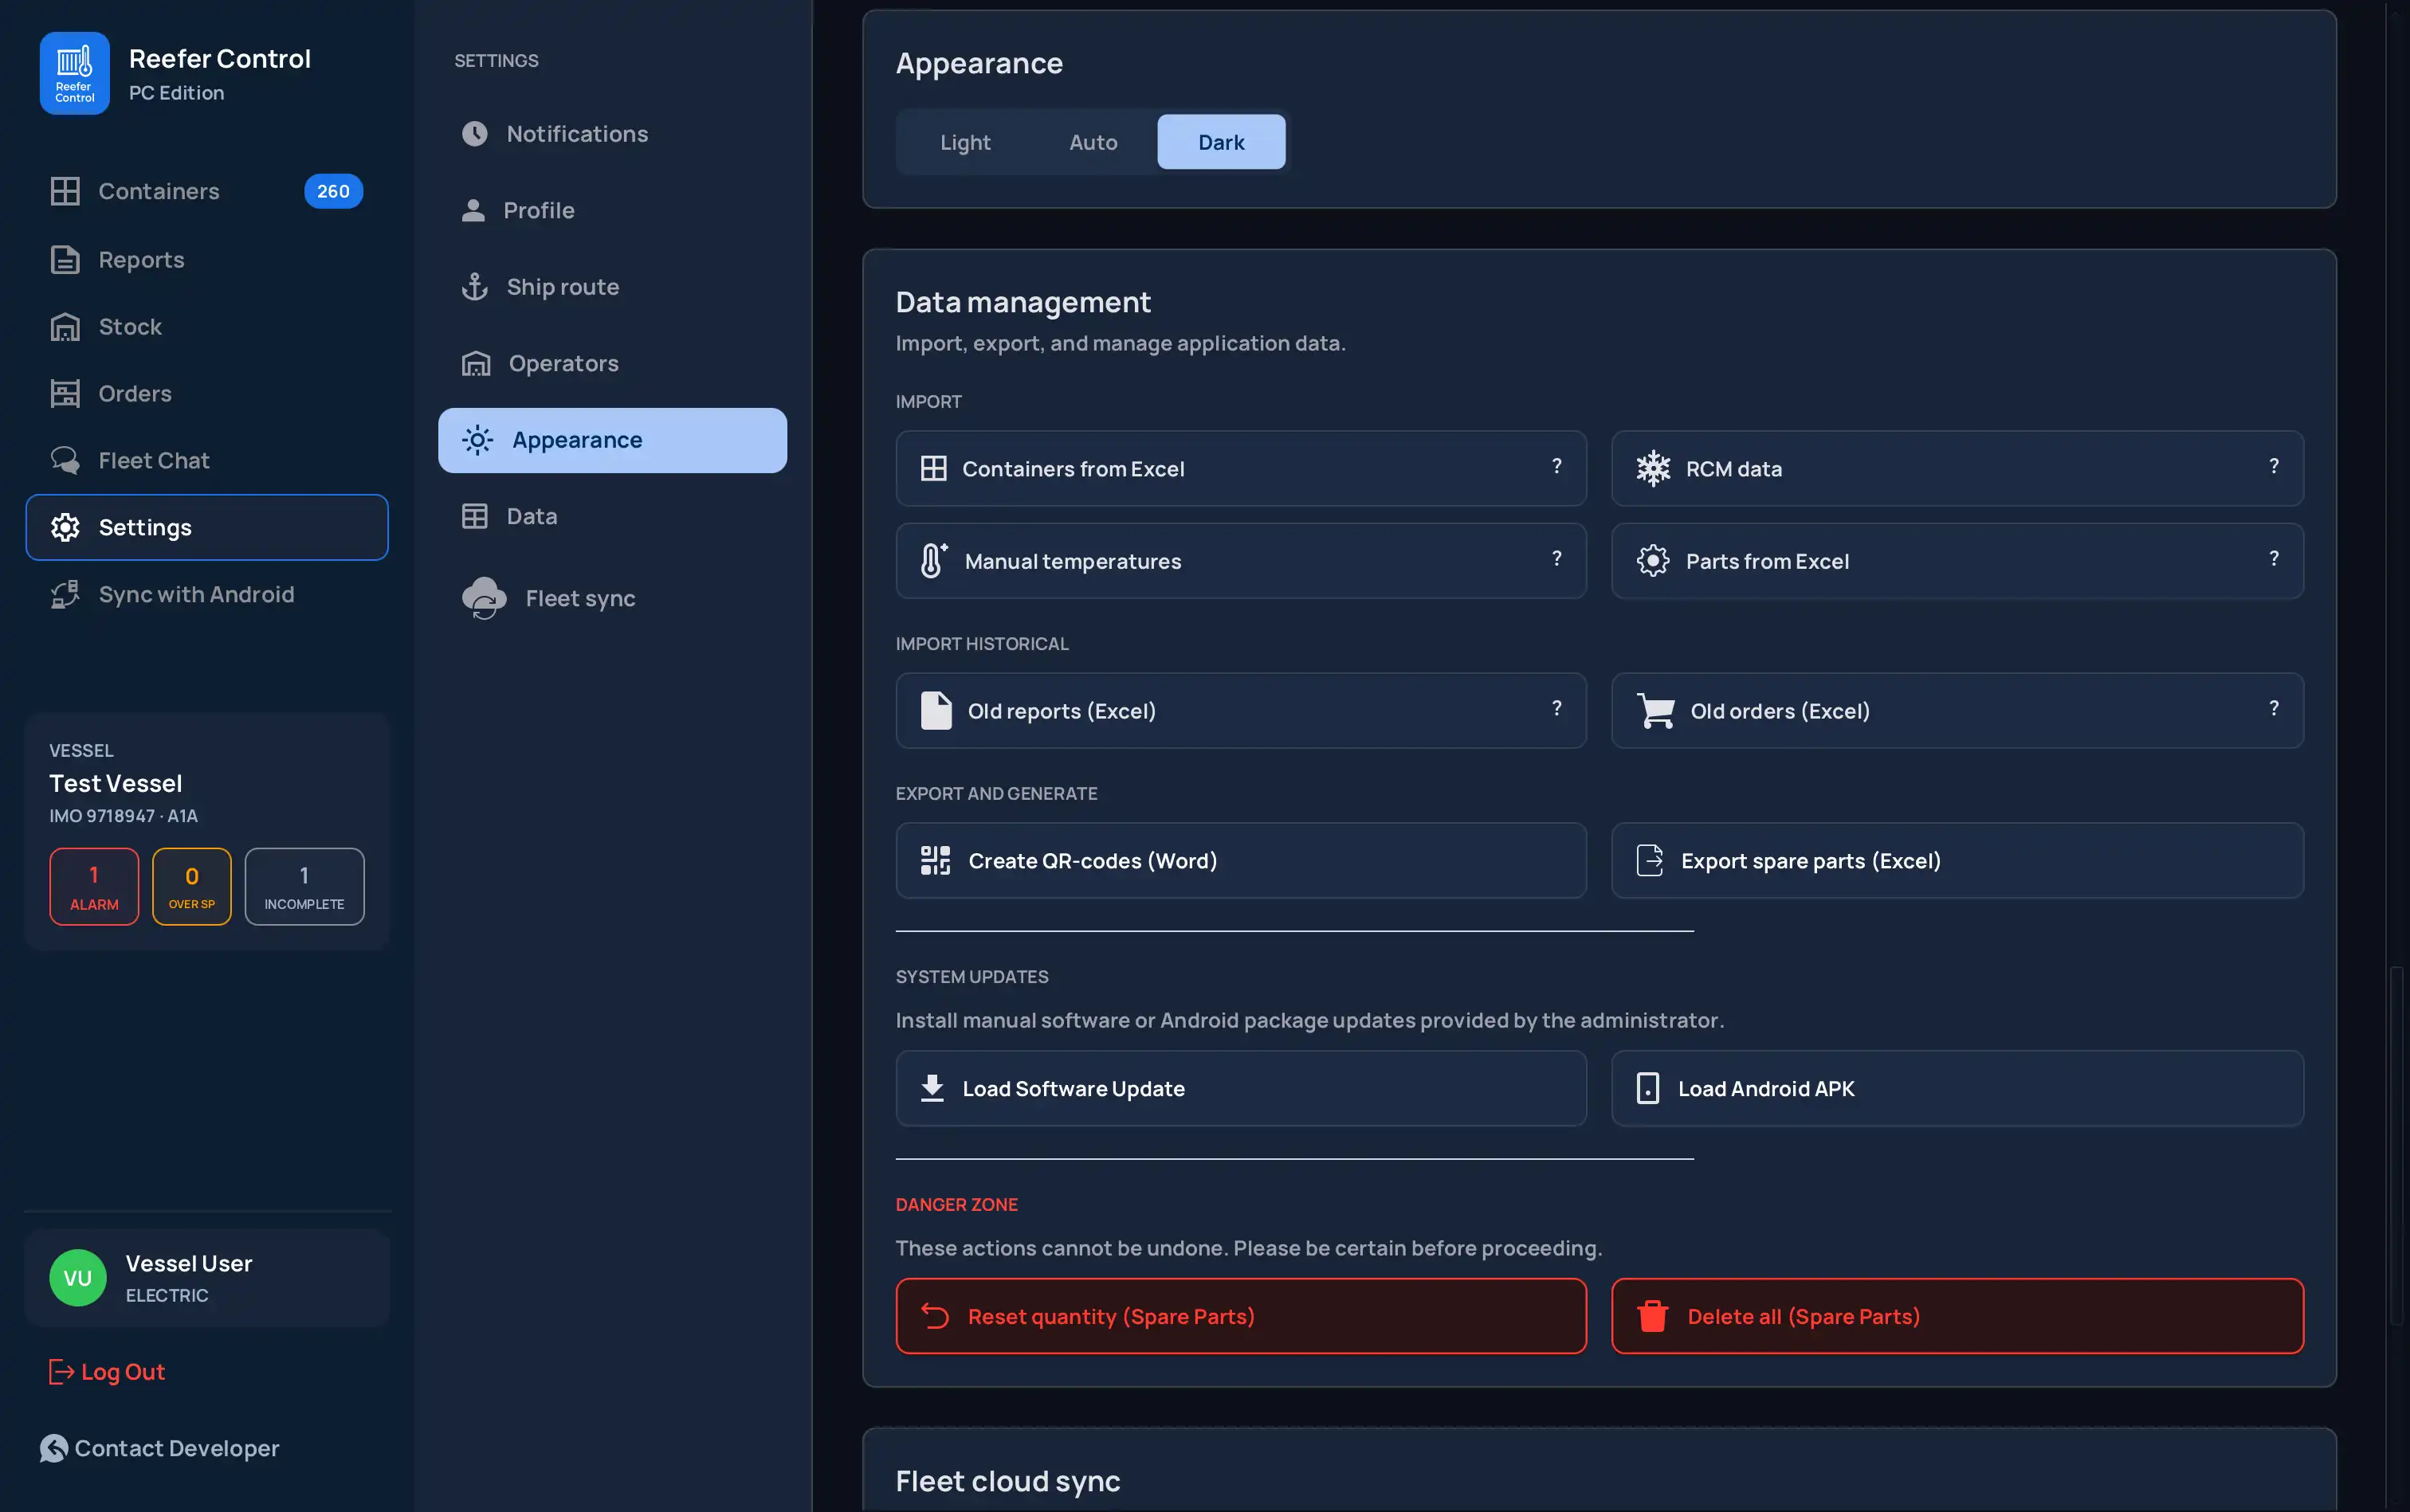Click the Ship route anchor icon
This screenshot has width=2410, height=1512.
(x=474, y=287)
